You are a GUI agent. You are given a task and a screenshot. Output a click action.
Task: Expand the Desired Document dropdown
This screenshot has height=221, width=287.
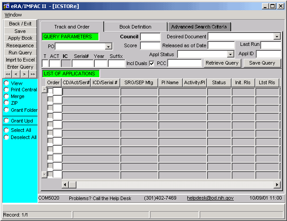pos(277,37)
